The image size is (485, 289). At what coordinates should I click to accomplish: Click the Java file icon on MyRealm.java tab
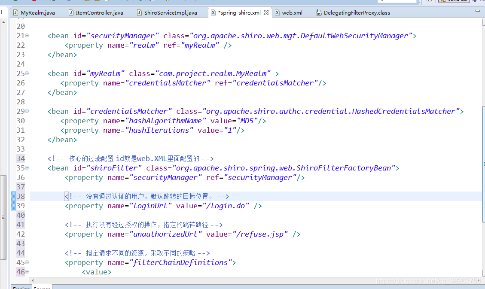15,13
